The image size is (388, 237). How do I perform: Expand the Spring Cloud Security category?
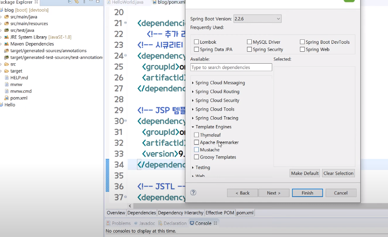(x=193, y=100)
